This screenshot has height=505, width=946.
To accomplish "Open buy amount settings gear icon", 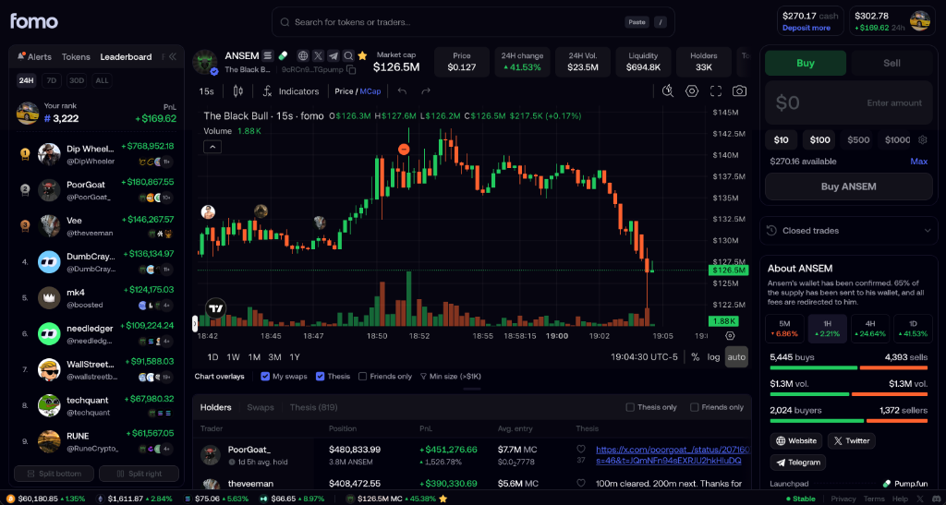I will [x=923, y=139].
